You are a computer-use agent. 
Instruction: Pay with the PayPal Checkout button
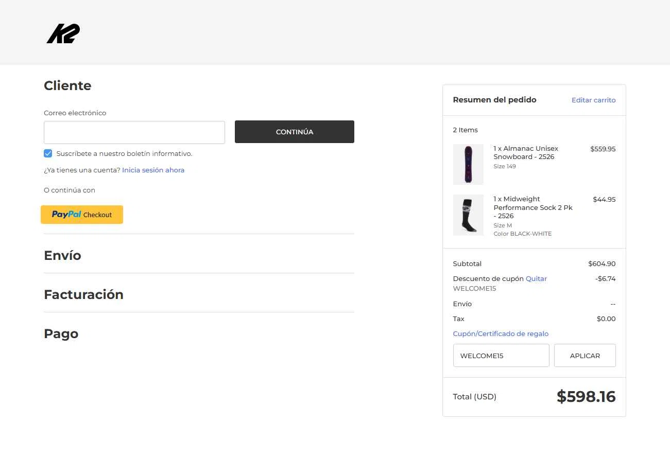pos(82,215)
